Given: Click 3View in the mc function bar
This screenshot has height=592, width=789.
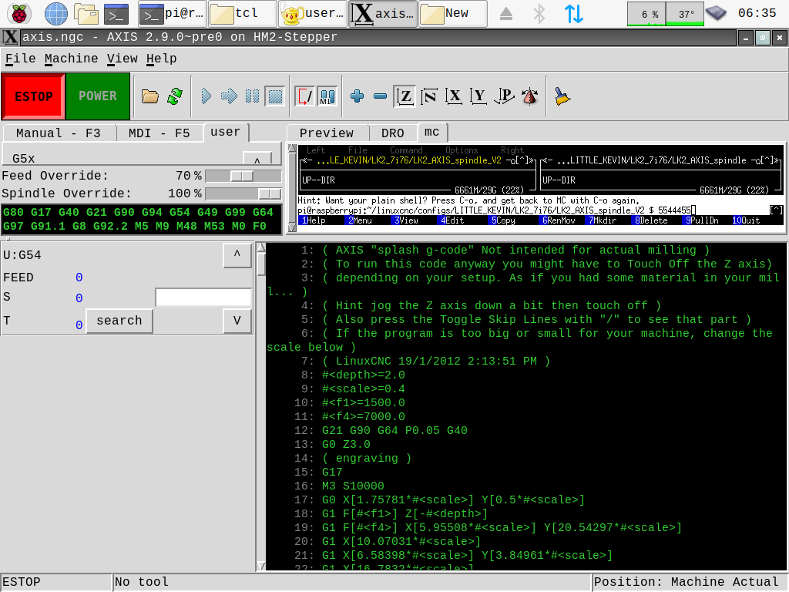Looking at the screenshot, I should (405, 220).
